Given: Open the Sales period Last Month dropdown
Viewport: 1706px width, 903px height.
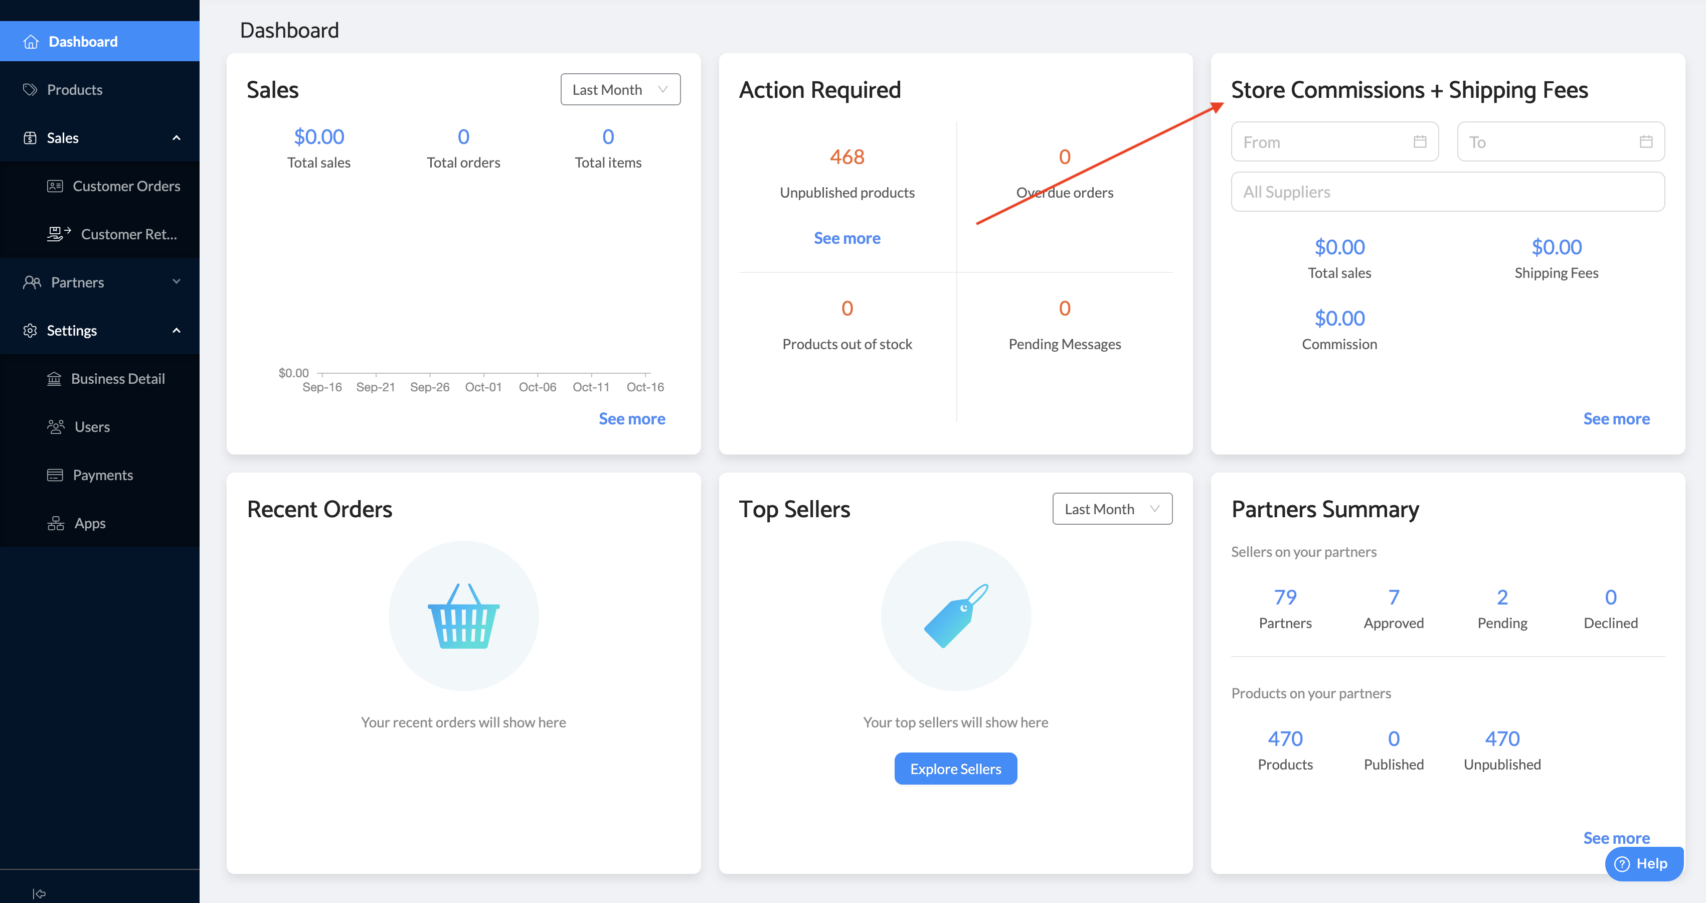Looking at the screenshot, I should [x=620, y=89].
